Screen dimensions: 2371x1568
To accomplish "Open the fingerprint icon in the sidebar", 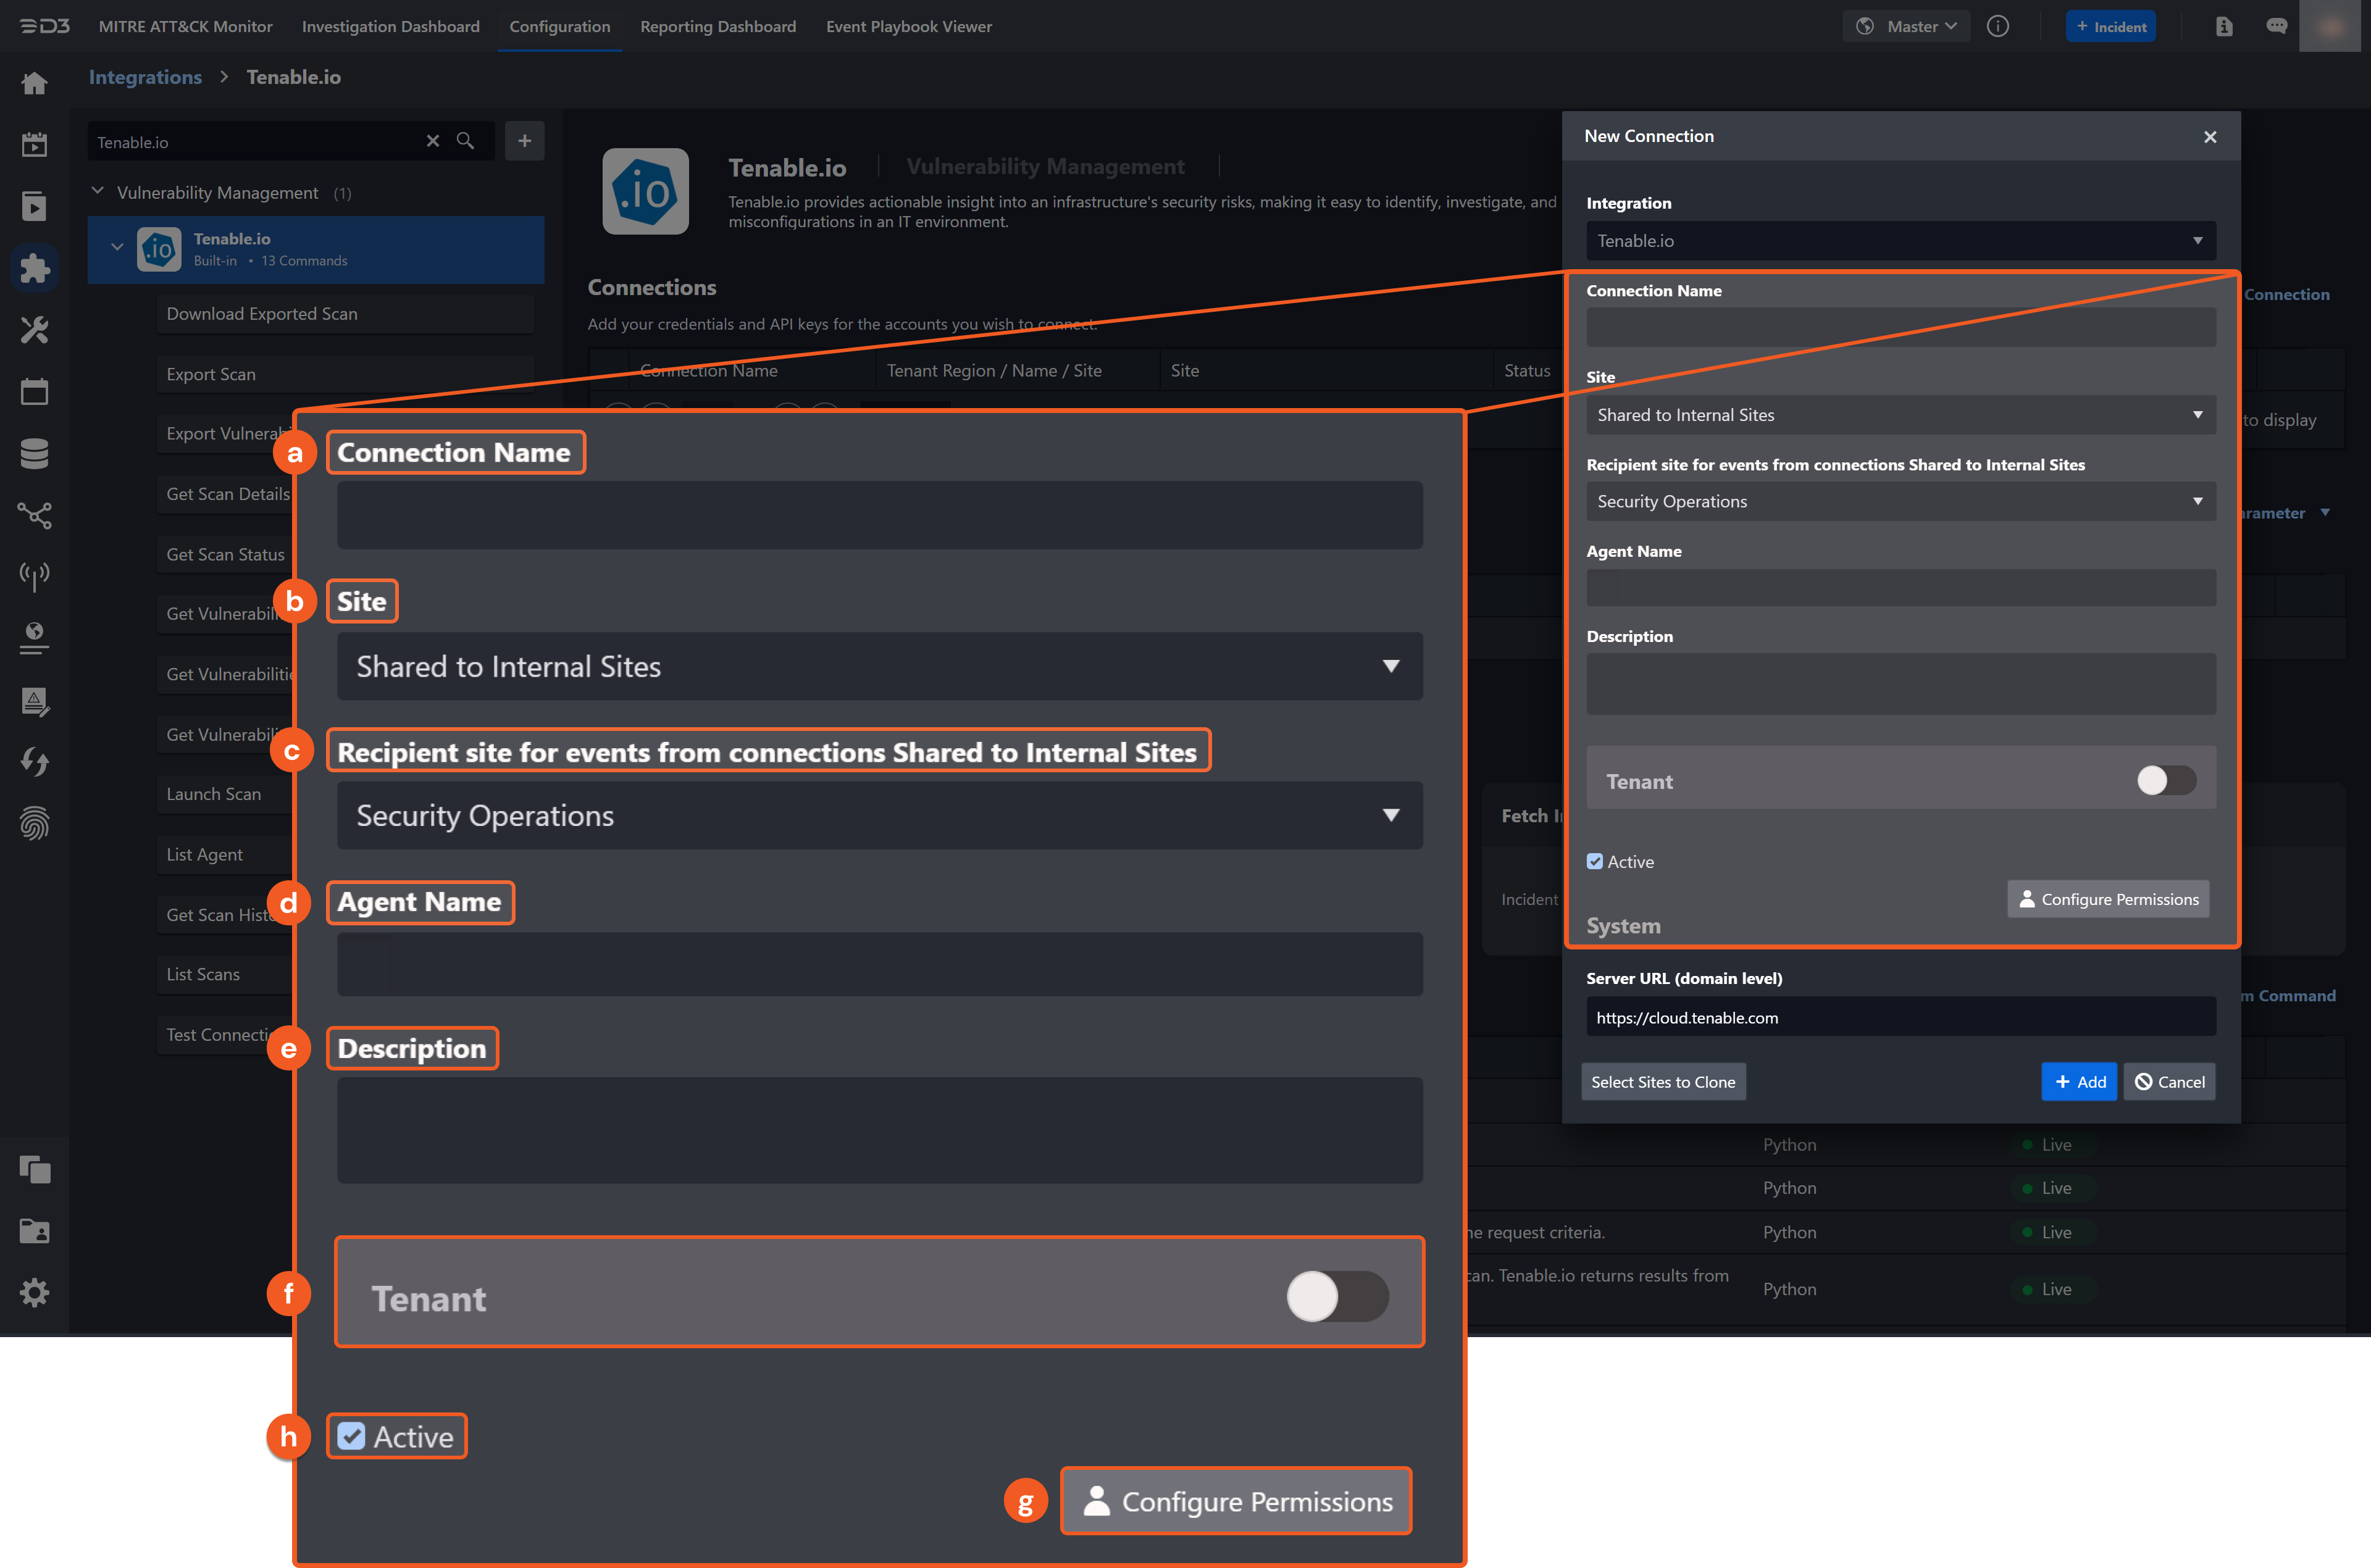I will click(34, 823).
